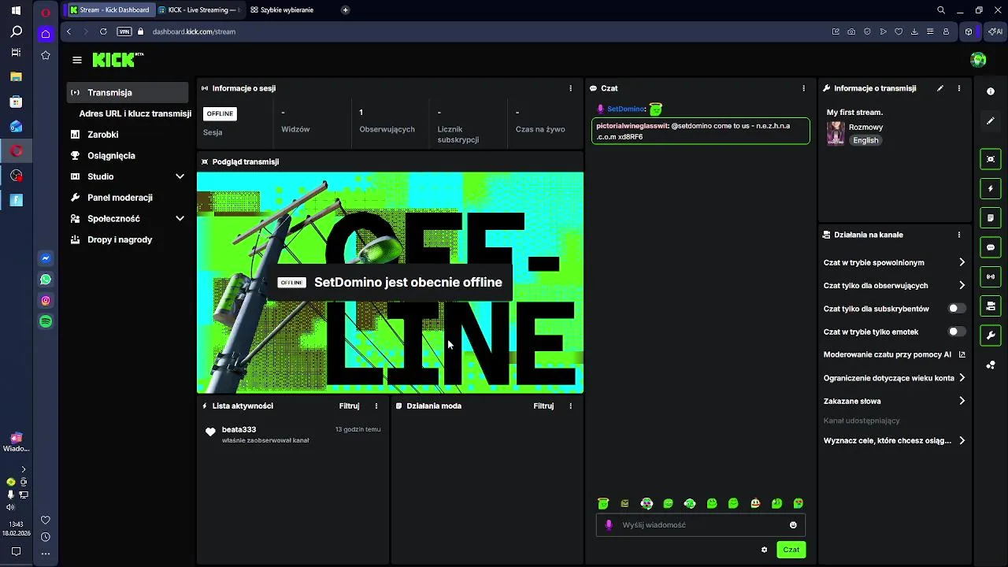Toggle Czat tylko dla subskrybentów switch
The width and height of the screenshot is (1008, 567).
957,309
